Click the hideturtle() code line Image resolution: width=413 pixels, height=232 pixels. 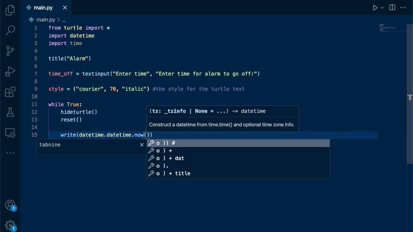pos(79,112)
